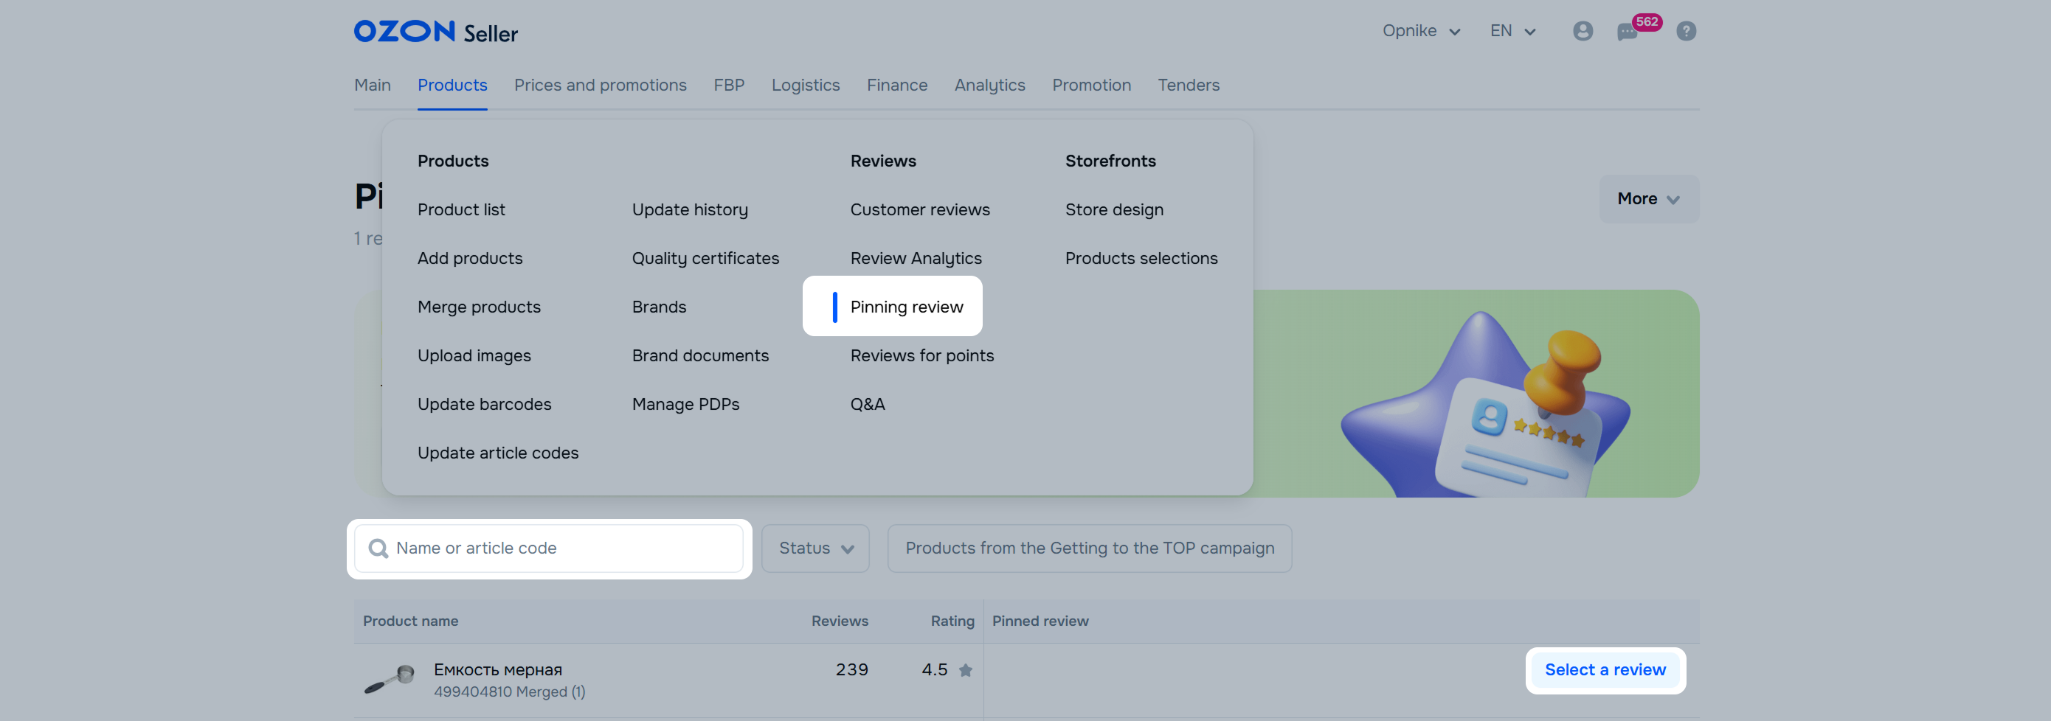The image size is (2051, 721).
Task: Open Brands menu item
Action: point(658,307)
